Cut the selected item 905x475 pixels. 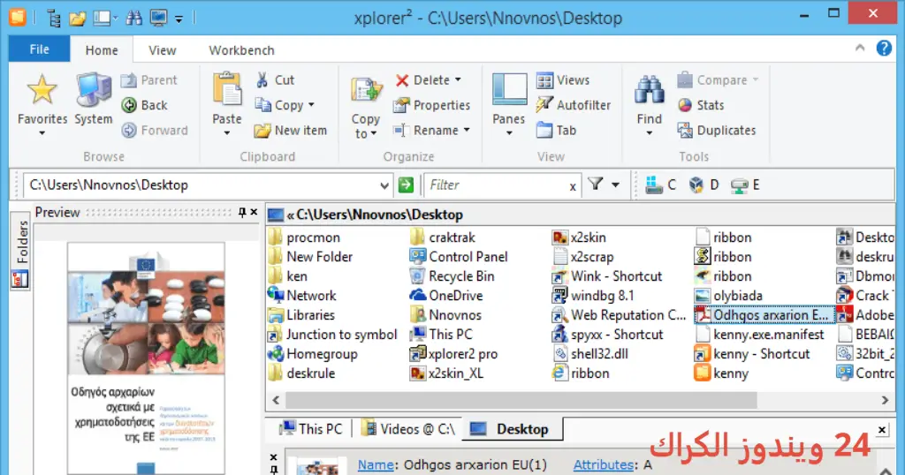point(276,80)
